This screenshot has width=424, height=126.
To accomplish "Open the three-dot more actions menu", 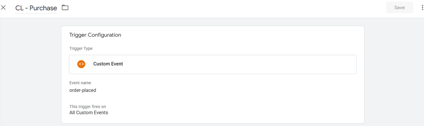I will tap(422, 8).
